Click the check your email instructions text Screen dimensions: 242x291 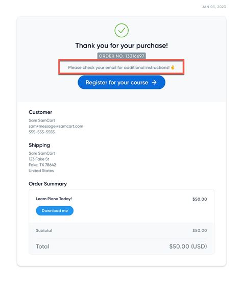(119, 67)
